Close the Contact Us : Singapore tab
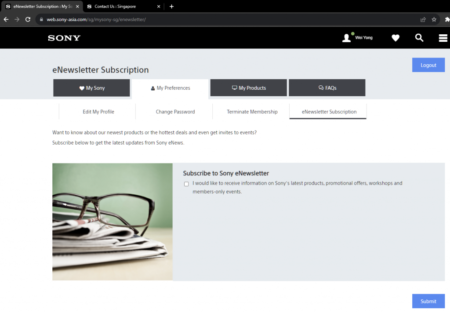The width and height of the screenshot is (450, 313). coord(159,6)
